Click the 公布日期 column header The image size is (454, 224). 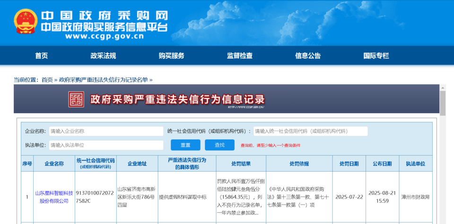383,164
